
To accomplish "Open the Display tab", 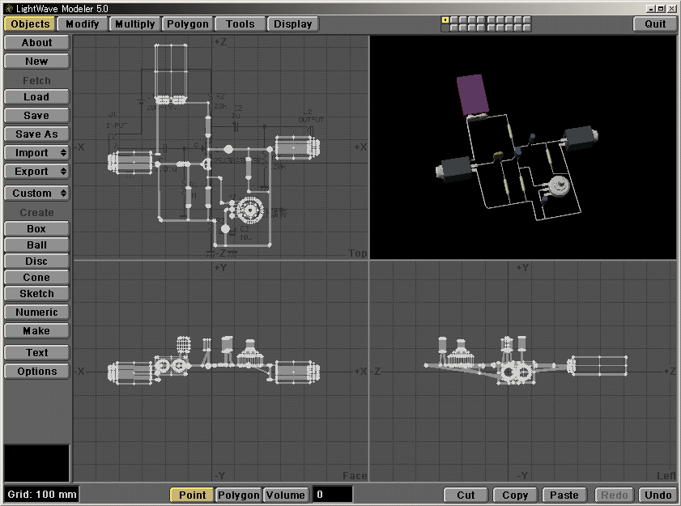I will tap(293, 23).
